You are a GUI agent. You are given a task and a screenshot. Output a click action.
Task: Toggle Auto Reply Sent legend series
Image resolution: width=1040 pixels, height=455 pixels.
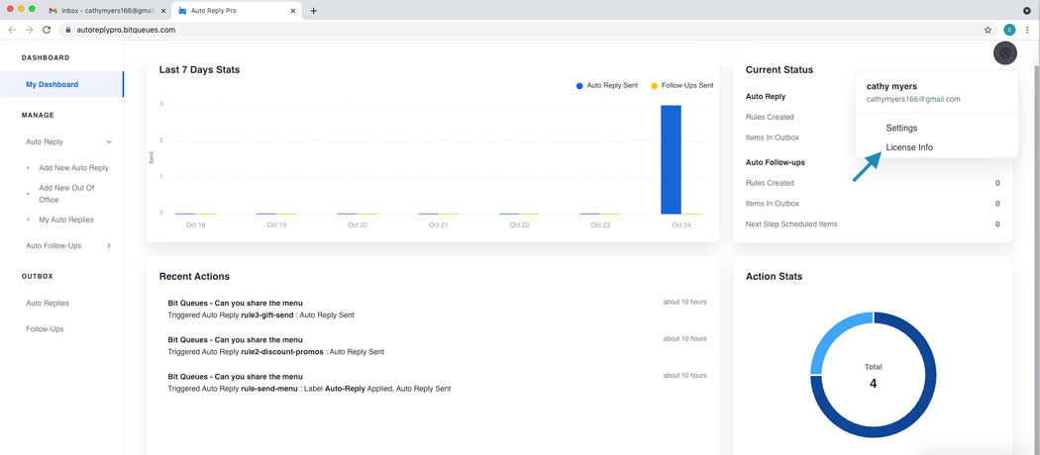(607, 85)
